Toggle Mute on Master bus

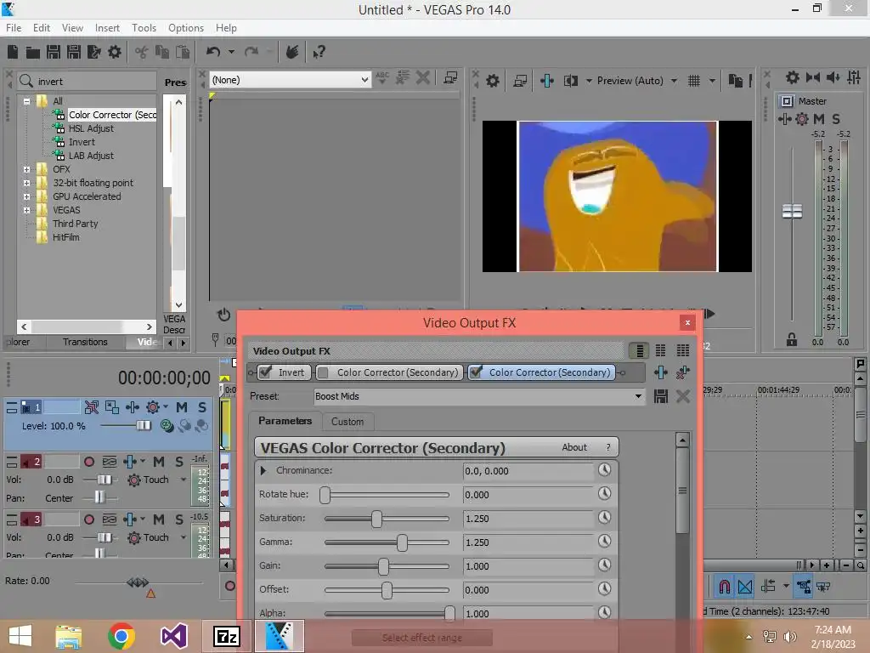pos(818,119)
